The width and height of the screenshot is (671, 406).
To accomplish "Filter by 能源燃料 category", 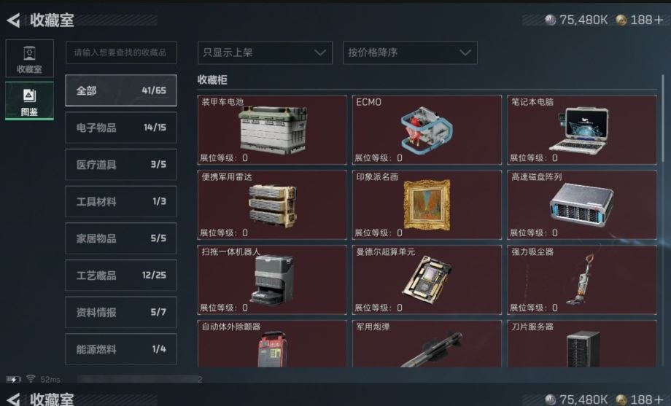I will click(120, 349).
